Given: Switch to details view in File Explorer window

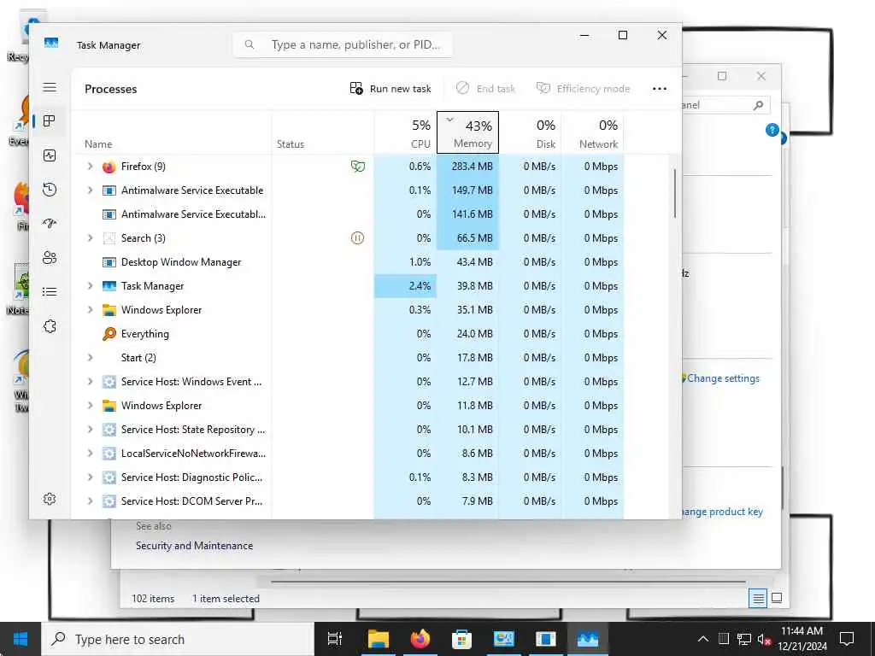Looking at the screenshot, I should (758, 599).
